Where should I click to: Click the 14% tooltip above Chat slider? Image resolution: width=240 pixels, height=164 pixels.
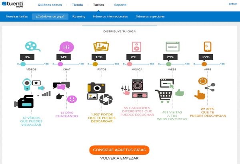coord(64,57)
